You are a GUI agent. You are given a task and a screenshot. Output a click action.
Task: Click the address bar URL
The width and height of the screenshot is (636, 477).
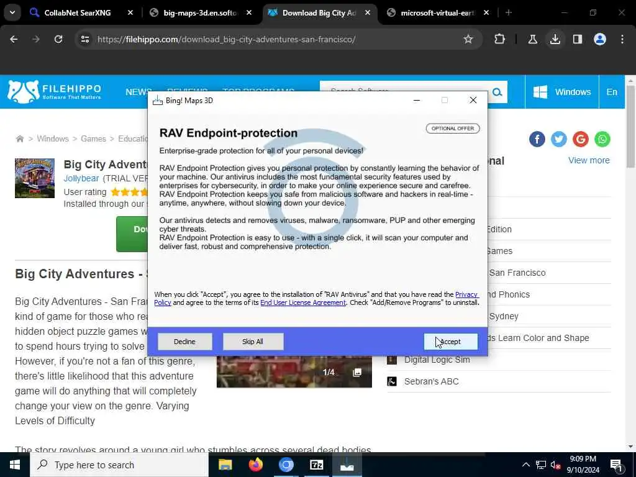[x=226, y=39]
